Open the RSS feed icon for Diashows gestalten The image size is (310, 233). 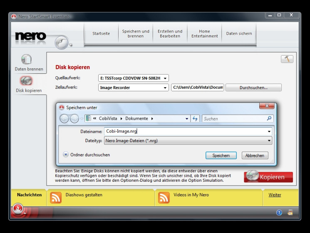click(56, 198)
